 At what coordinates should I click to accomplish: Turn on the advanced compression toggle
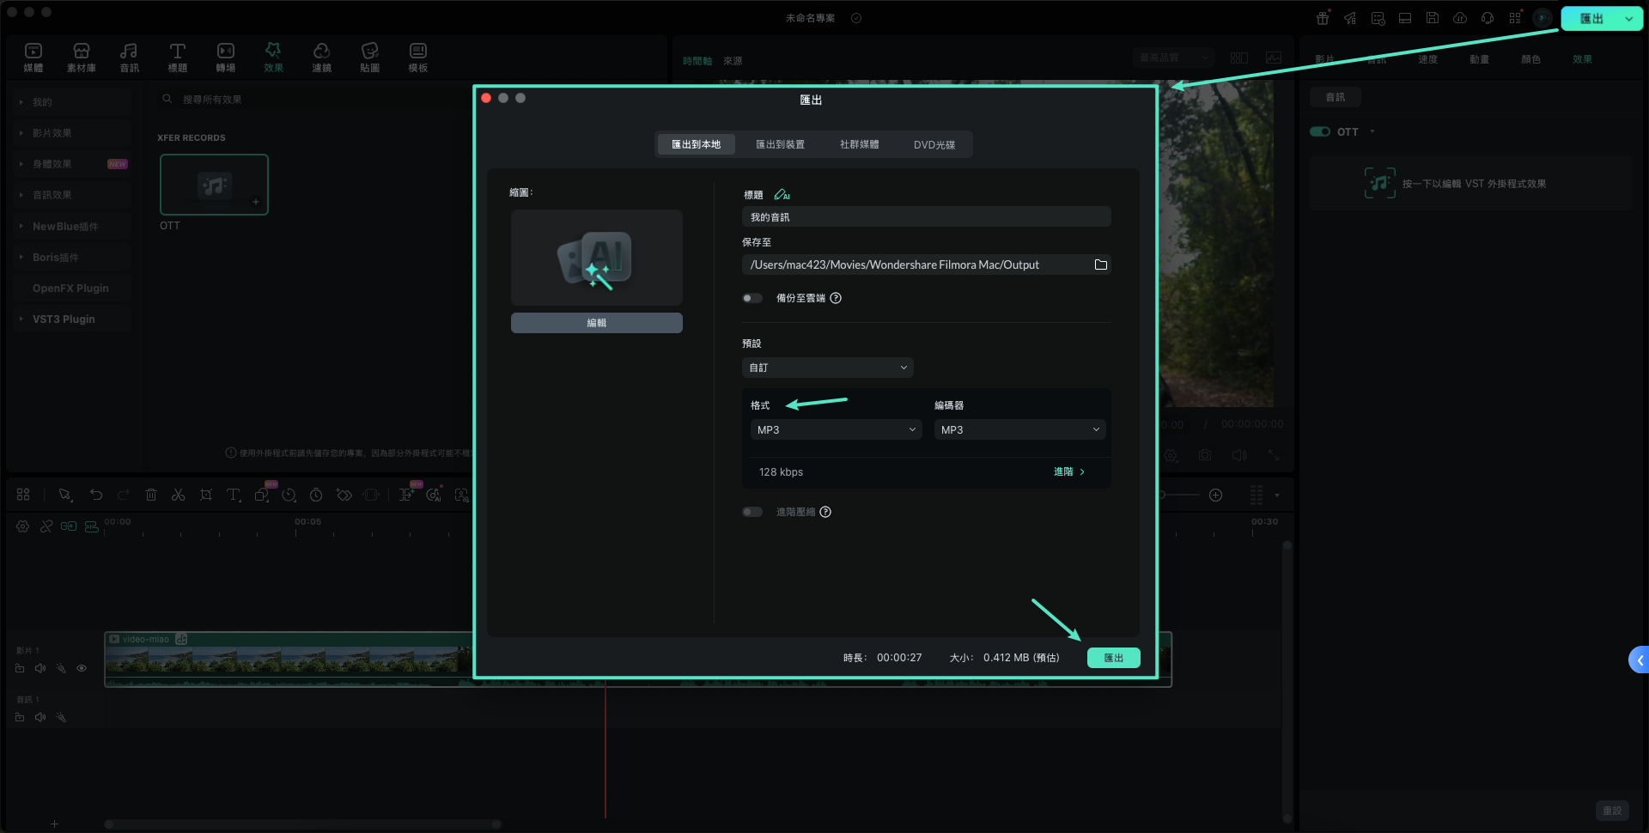point(752,512)
